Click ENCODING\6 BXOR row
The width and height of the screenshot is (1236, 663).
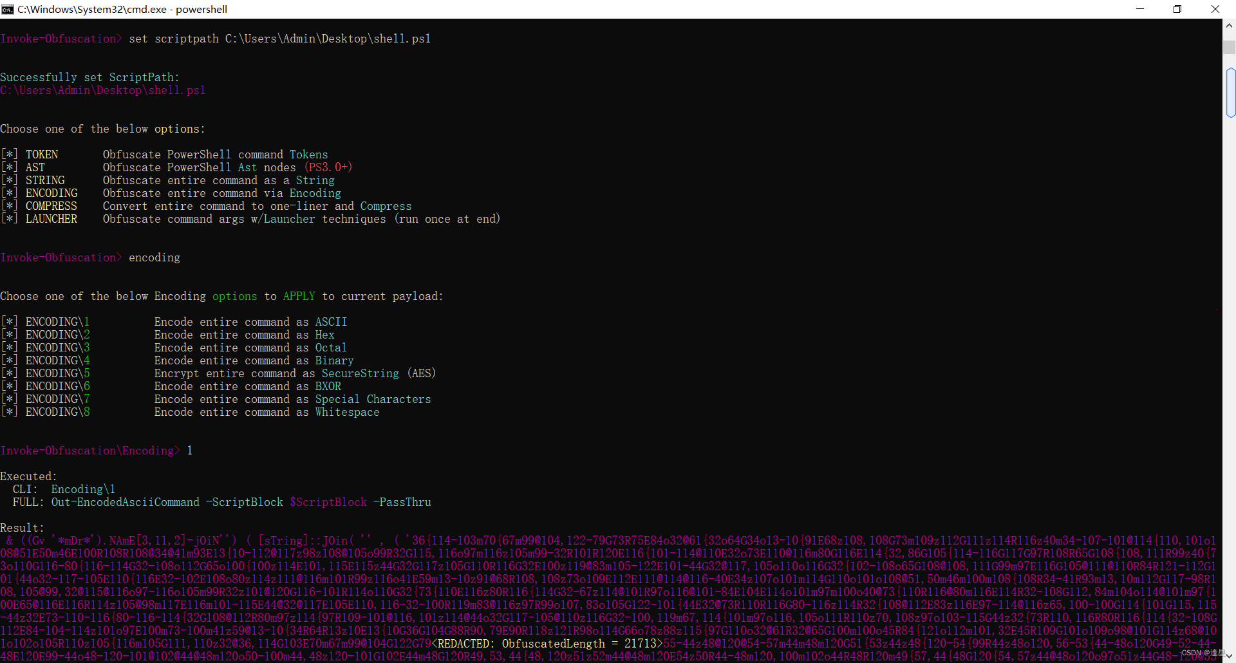pos(171,386)
